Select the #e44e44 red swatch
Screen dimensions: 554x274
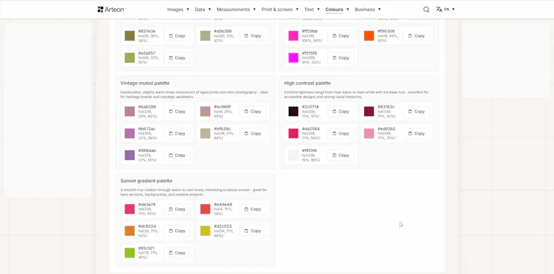(x=205, y=209)
